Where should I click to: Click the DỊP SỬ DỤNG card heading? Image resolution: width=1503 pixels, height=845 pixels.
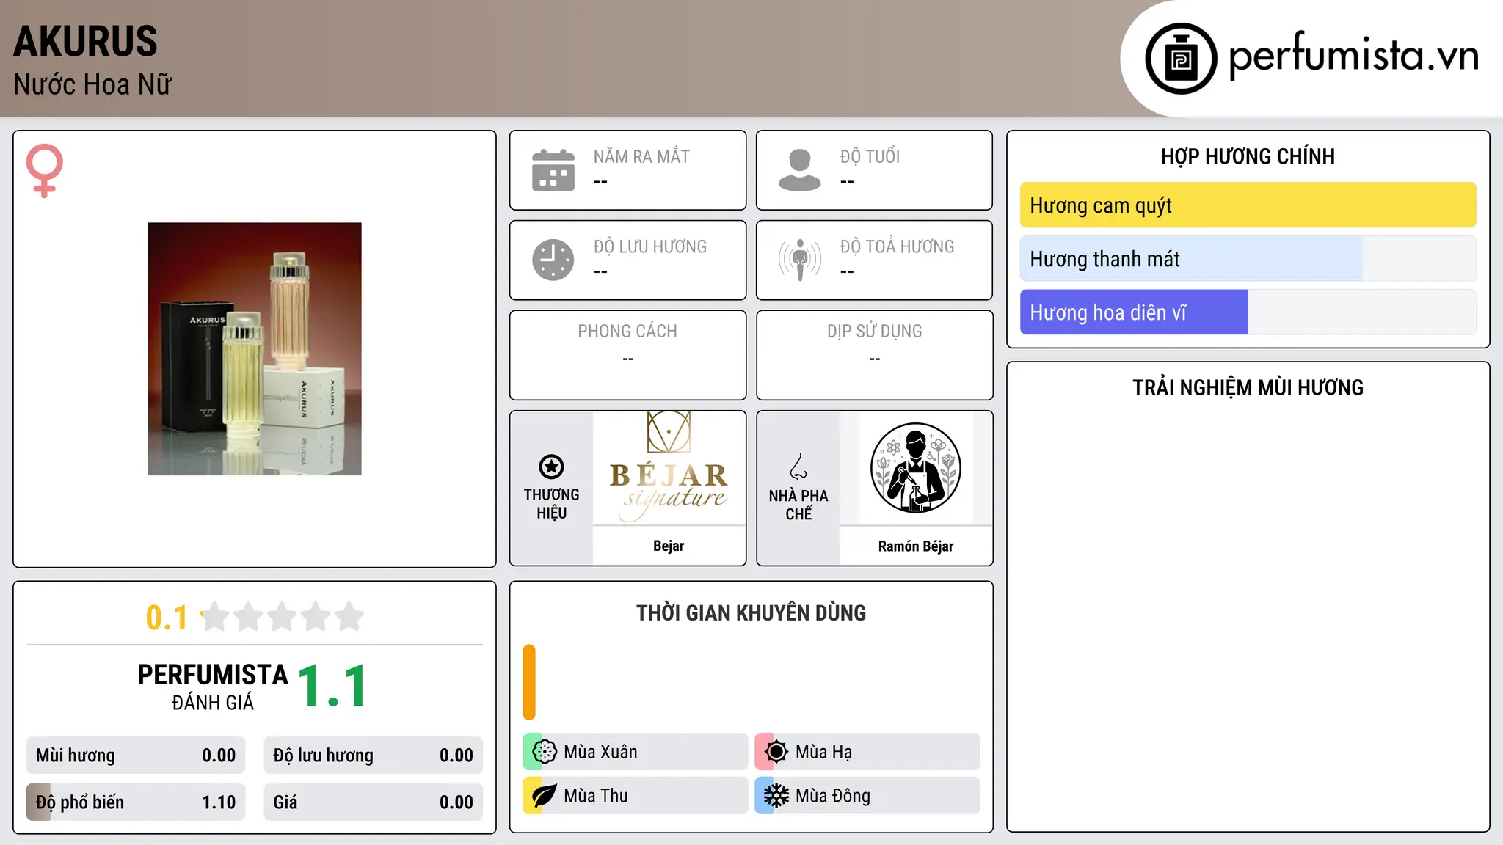coord(875,332)
